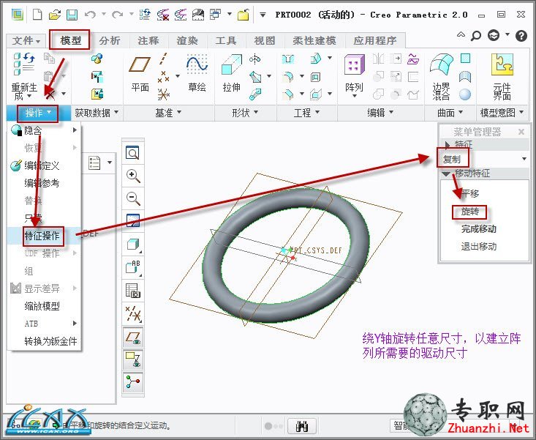Expand the Surfaces (曲面) group dropdown
This screenshot has width=536, height=440.
pyautogui.click(x=450, y=113)
